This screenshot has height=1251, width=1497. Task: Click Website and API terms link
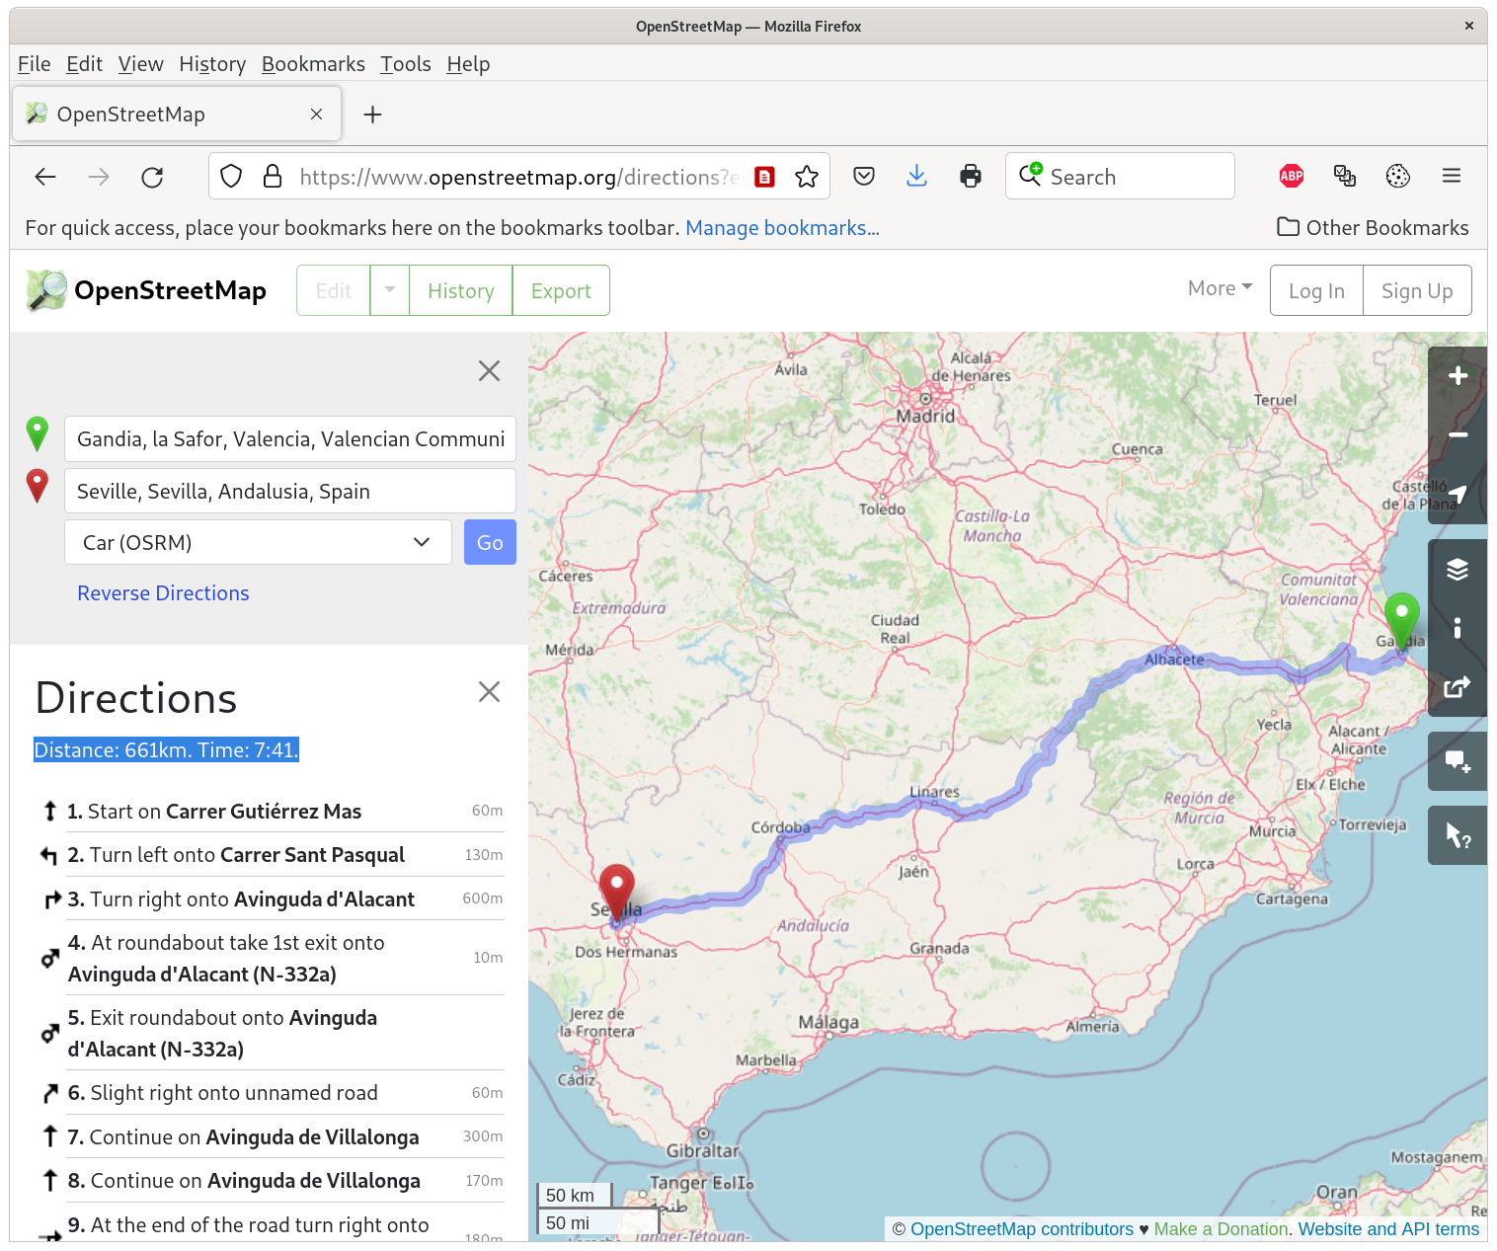(1388, 1229)
